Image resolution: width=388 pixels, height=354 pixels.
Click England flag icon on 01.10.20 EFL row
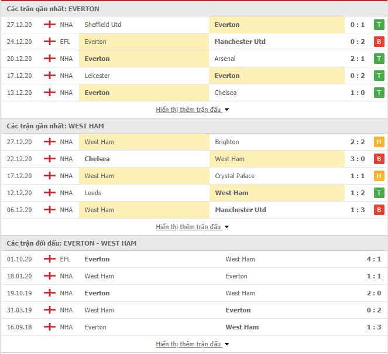coord(50,259)
